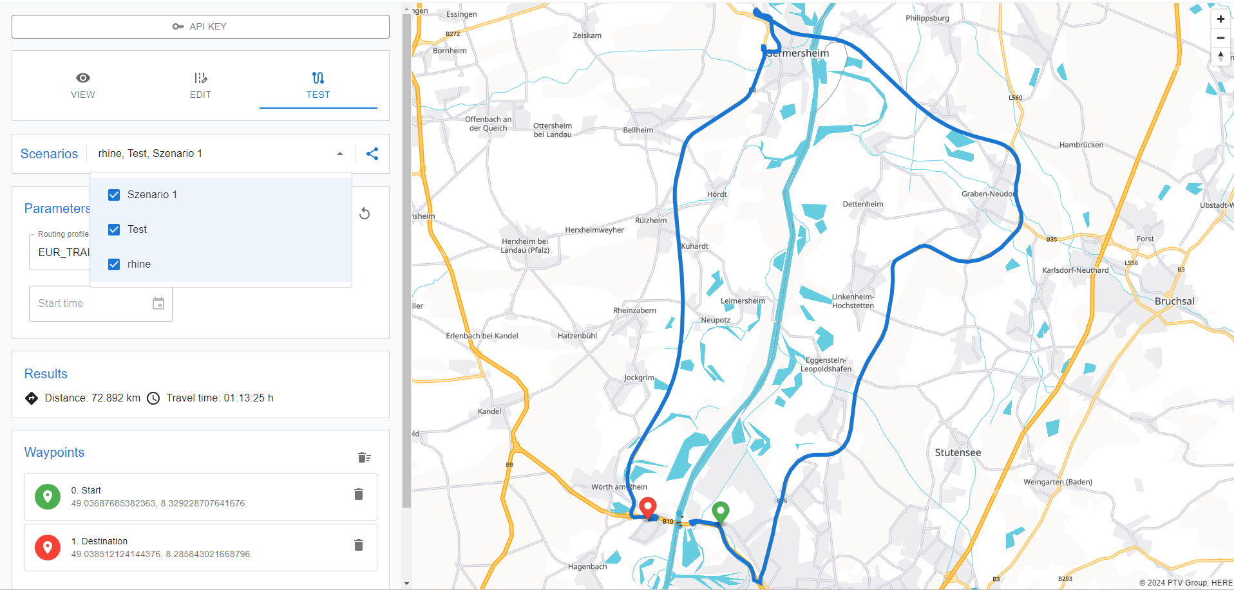Zoom out on the map

(x=1220, y=38)
